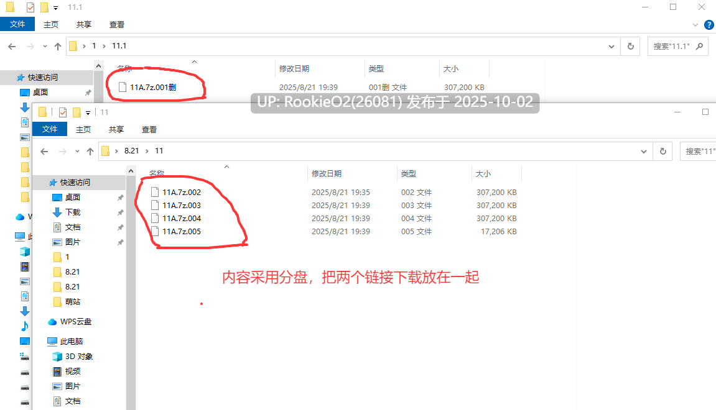Sort by 类型 column in the 11.1 window
This screenshot has width=716, height=410.
click(376, 69)
